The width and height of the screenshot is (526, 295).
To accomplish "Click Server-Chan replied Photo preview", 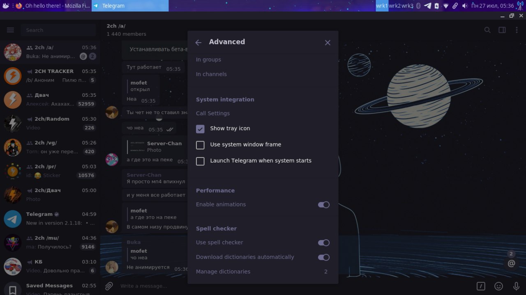I will (157, 147).
